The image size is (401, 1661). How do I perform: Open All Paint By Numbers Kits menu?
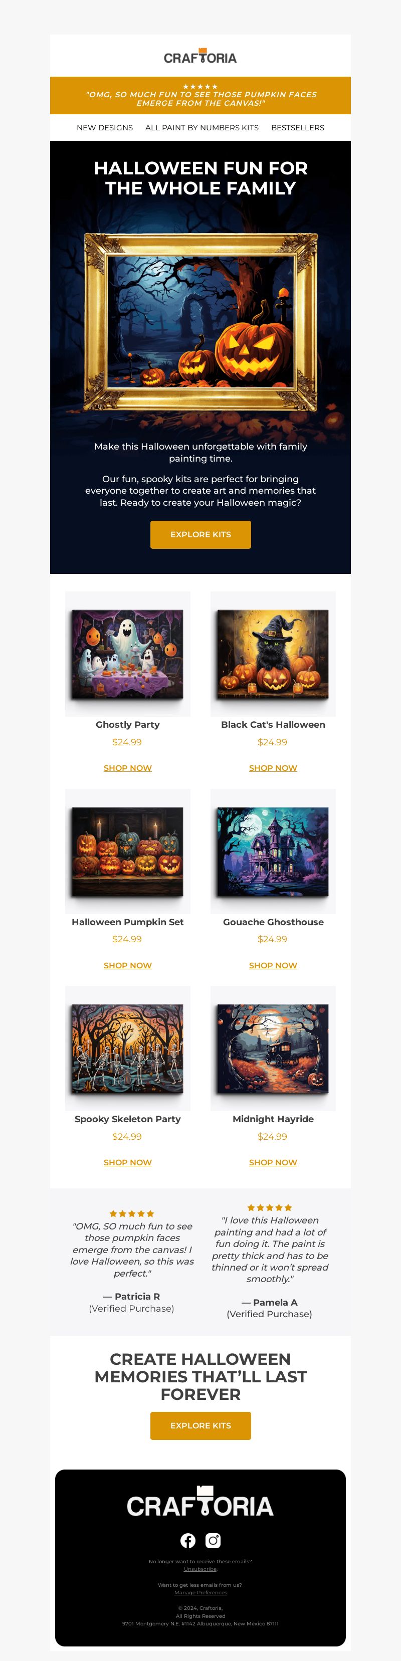coord(202,128)
